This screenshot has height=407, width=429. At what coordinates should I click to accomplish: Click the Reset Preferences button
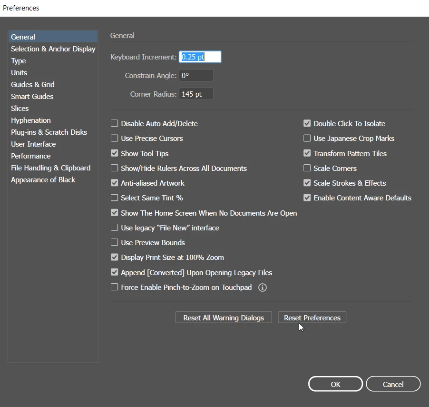pyautogui.click(x=312, y=318)
